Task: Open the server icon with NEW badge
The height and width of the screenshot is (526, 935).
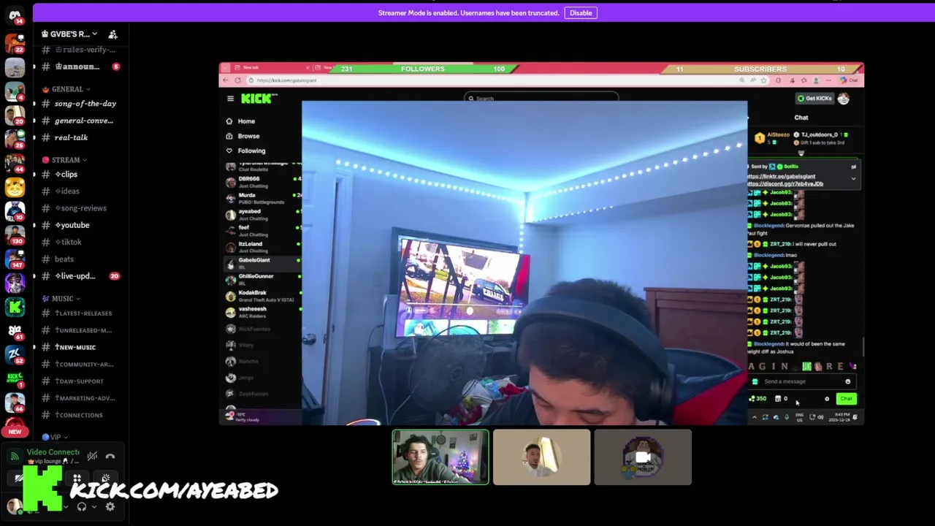Action: [15, 426]
